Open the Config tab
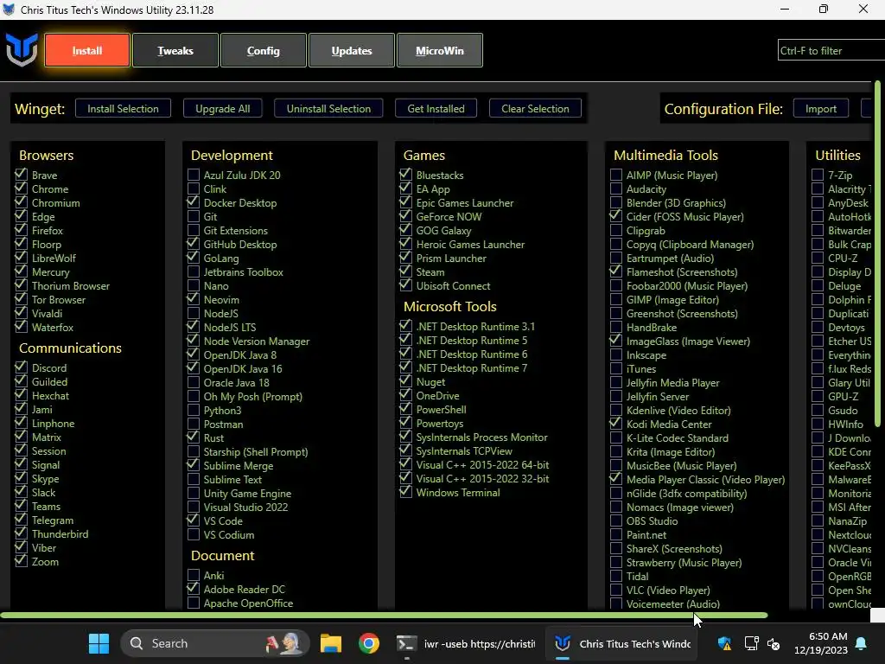This screenshot has height=664, width=885. tap(263, 50)
